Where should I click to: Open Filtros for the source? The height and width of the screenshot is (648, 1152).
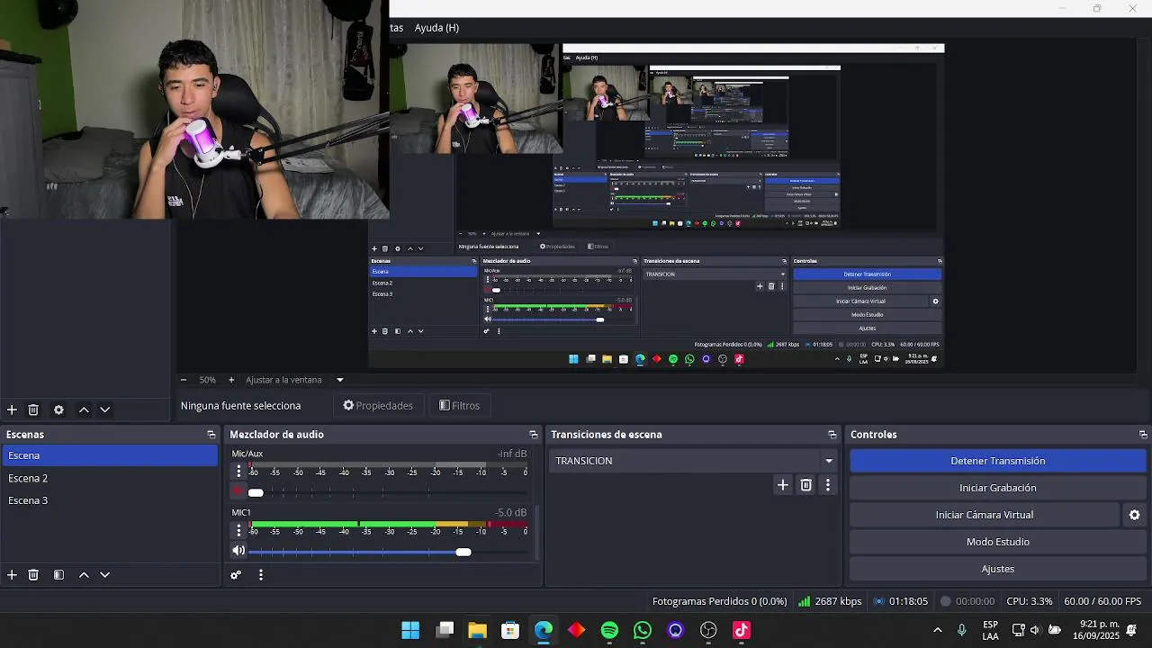459,406
